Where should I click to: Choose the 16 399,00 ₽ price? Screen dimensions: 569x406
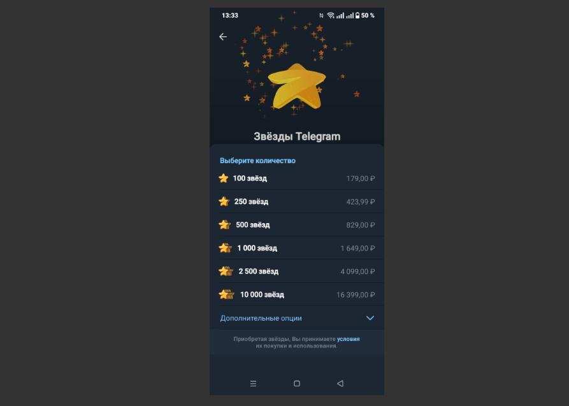coord(356,295)
